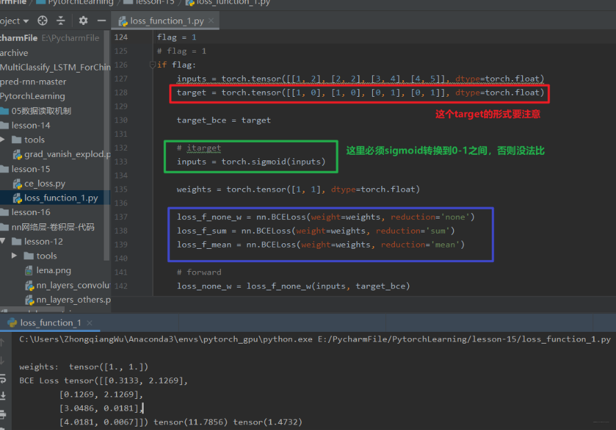Click the E:/PycharmFile script path in console
This screenshot has height=430, width=616.
tap(464, 339)
